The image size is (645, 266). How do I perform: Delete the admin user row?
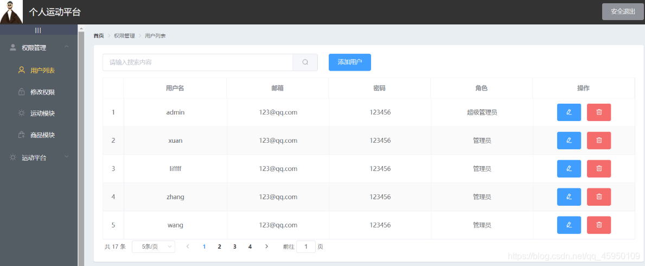pyautogui.click(x=599, y=112)
